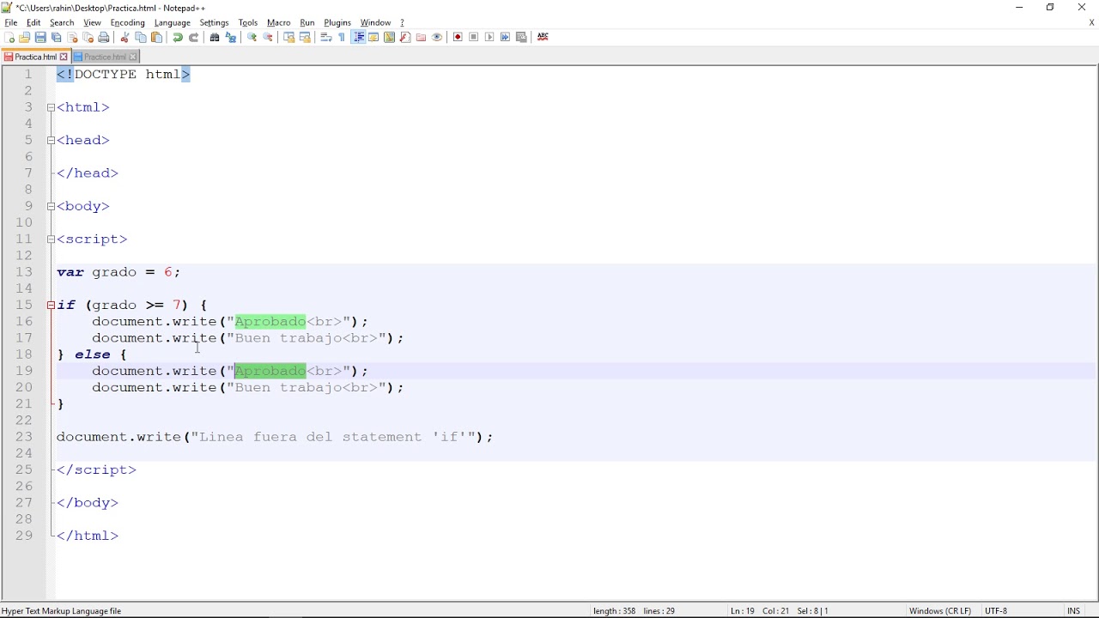This screenshot has width=1099, height=618.
Task: Toggle INS mode in the status bar
Action: pos(1073,611)
